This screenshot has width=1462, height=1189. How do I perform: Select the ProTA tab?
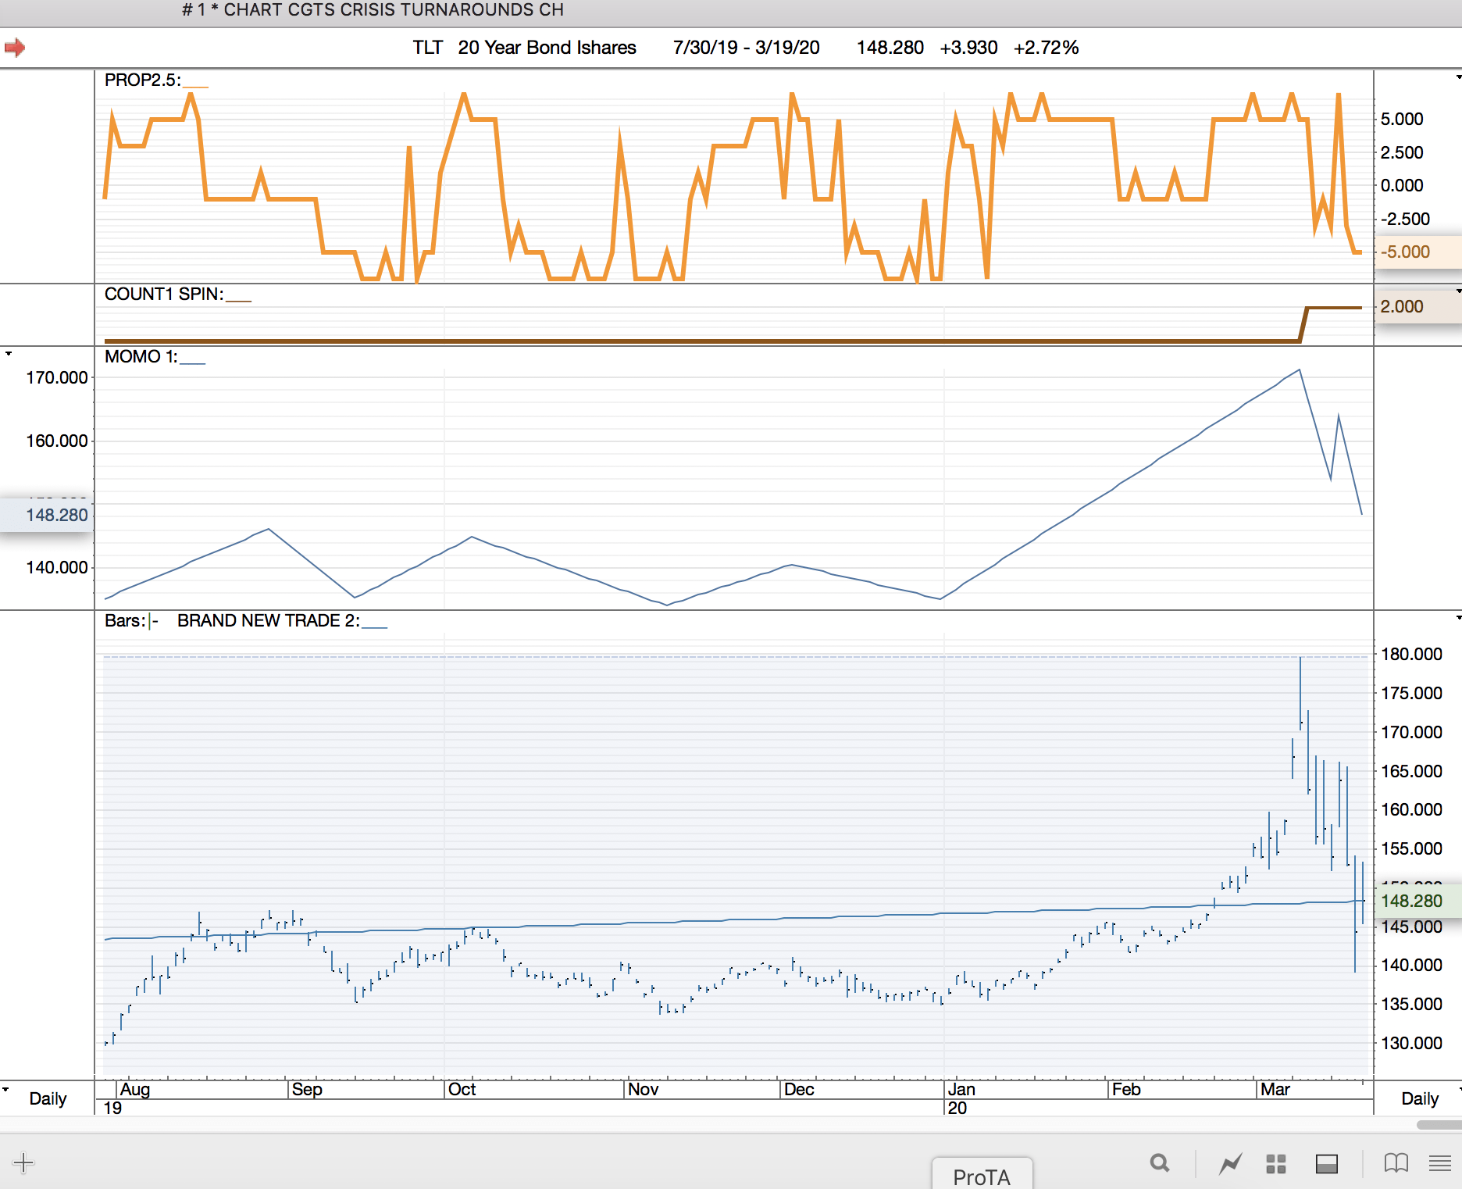coord(982,1175)
